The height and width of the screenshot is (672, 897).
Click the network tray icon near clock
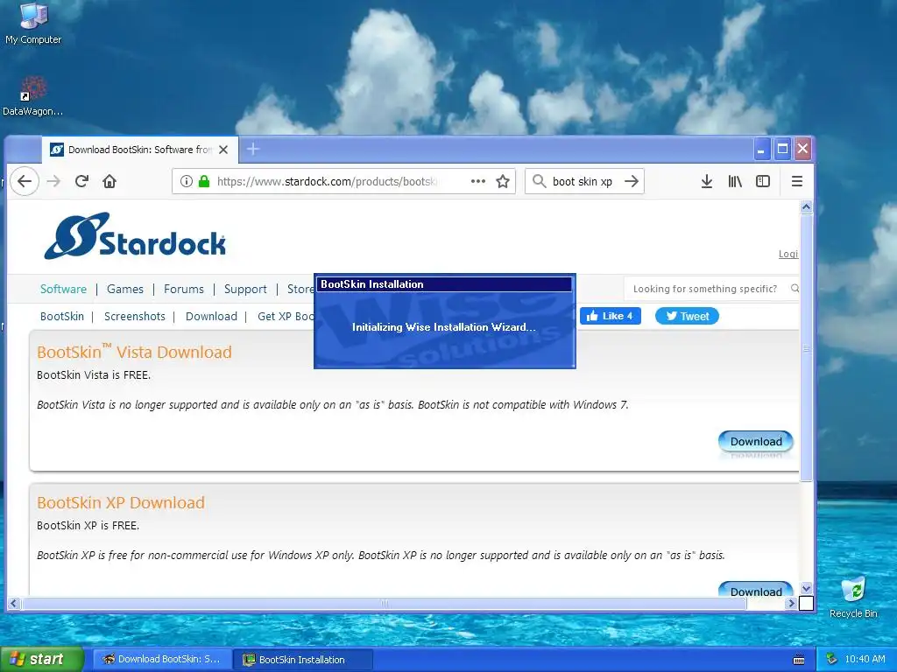pyautogui.click(x=832, y=659)
